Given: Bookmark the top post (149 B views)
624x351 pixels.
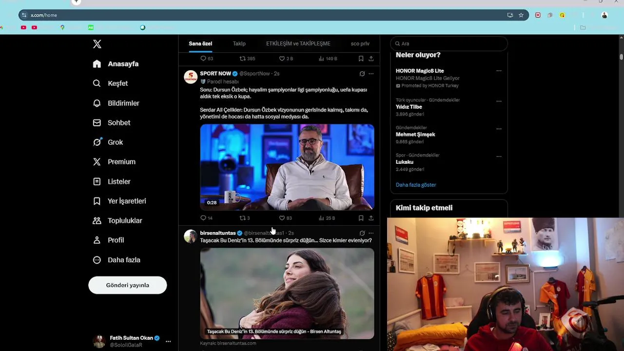Looking at the screenshot, I should coord(361,58).
